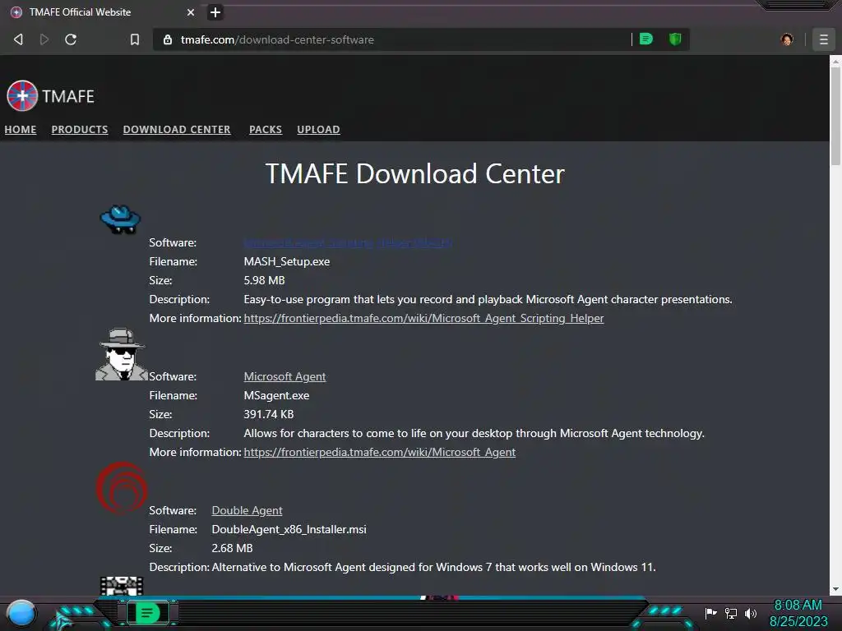Click the TMAFE Download Center heading
The height and width of the screenshot is (631, 842).
coord(415,174)
